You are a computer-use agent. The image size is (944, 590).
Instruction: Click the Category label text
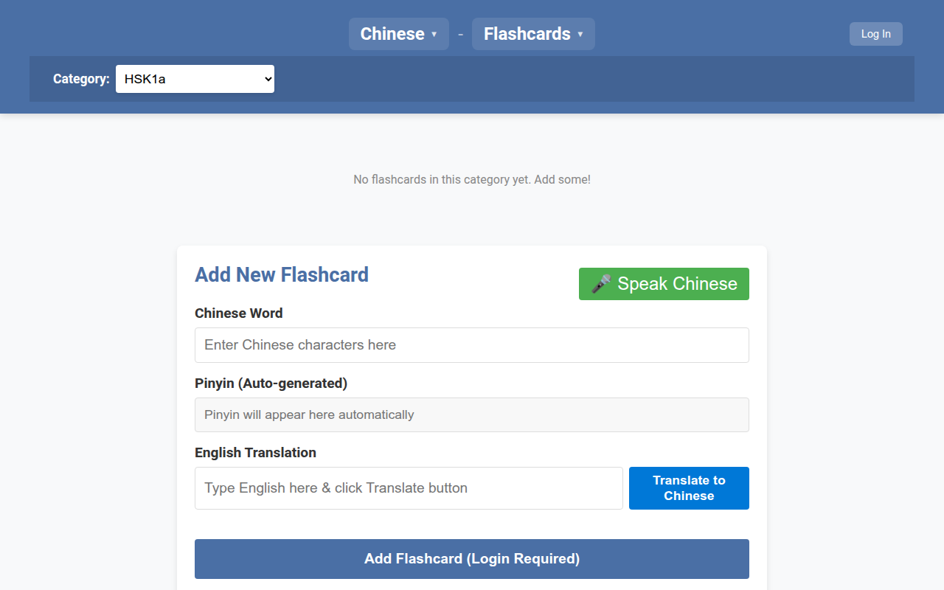coord(81,79)
